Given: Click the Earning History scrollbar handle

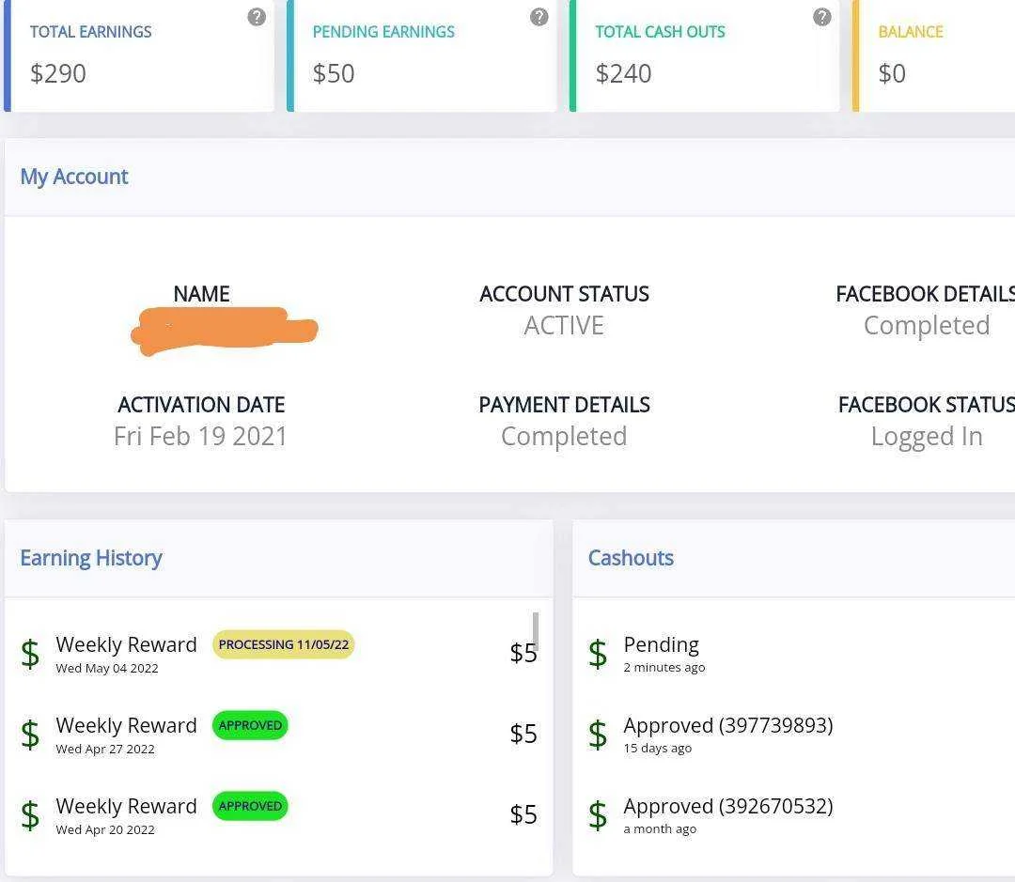Looking at the screenshot, I should (x=536, y=631).
